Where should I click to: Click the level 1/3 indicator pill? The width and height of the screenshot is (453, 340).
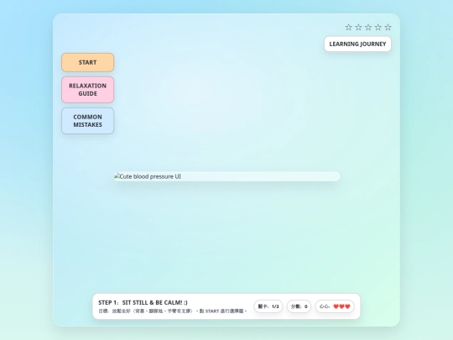click(268, 306)
